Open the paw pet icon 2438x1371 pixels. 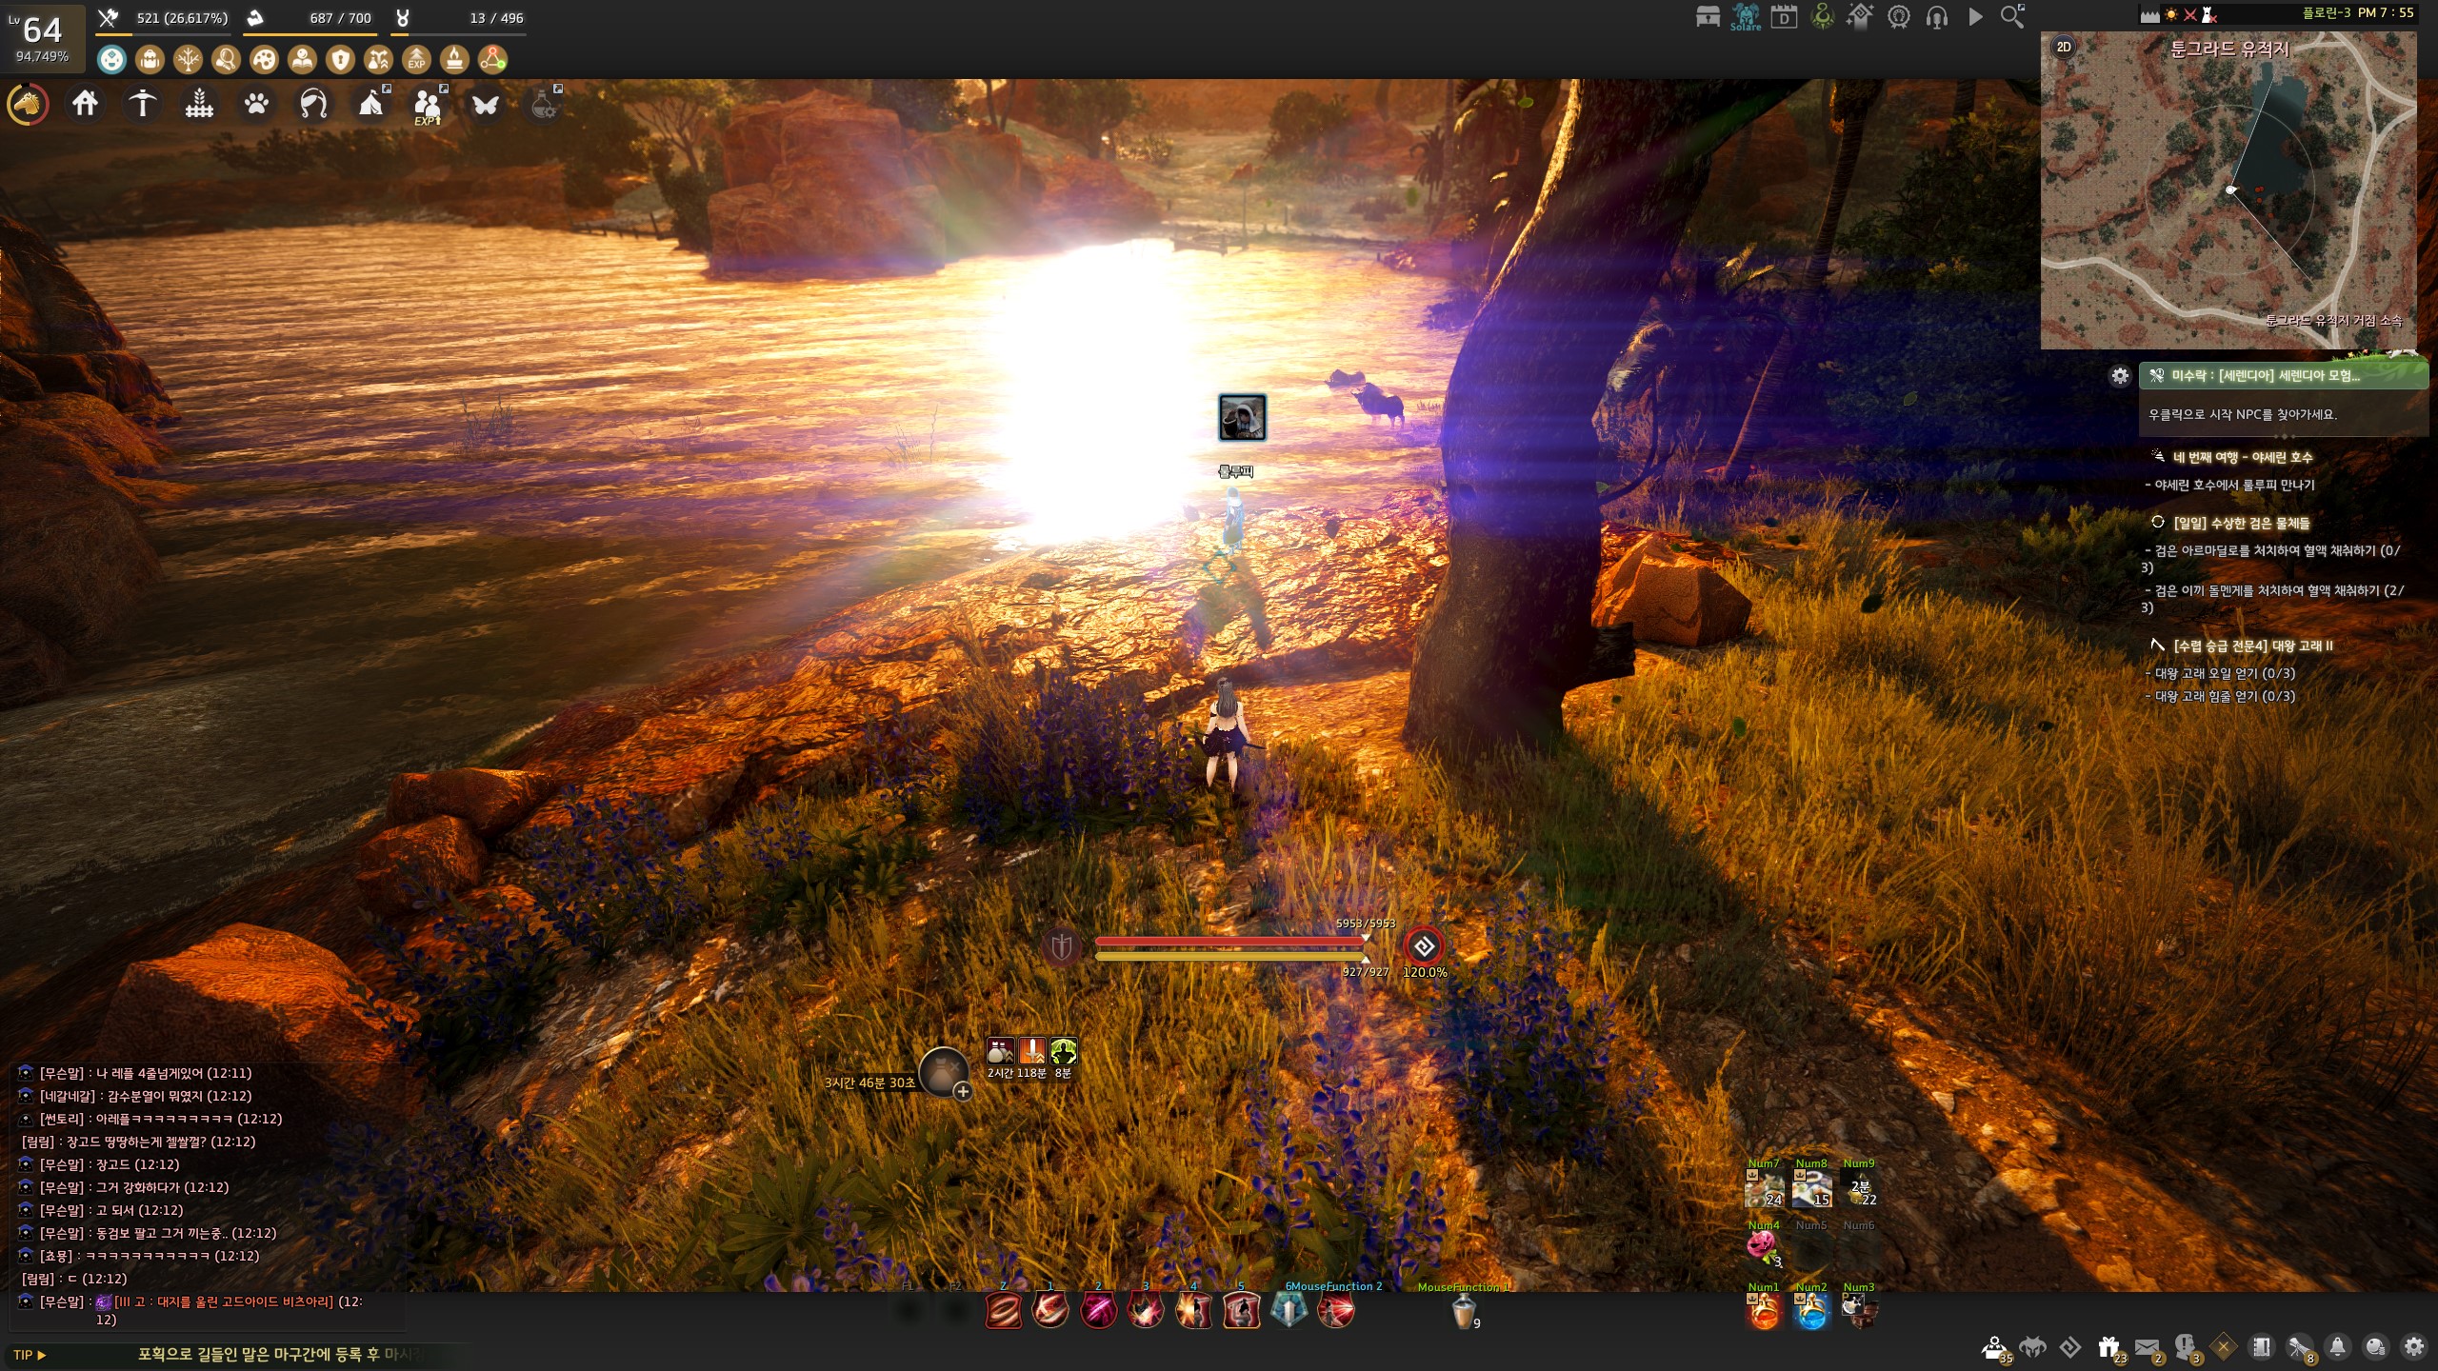pyautogui.click(x=256, y=103)
